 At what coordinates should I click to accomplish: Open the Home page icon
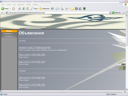pos(27,9)
